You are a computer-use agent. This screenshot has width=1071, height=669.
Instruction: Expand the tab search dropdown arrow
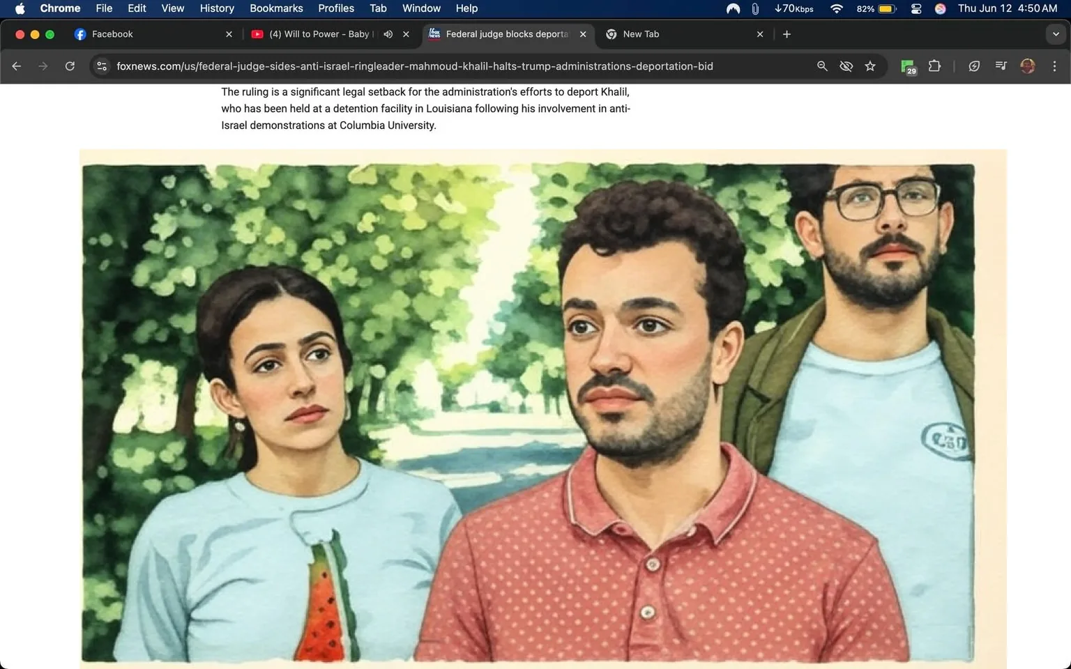tap(1055, 34)
